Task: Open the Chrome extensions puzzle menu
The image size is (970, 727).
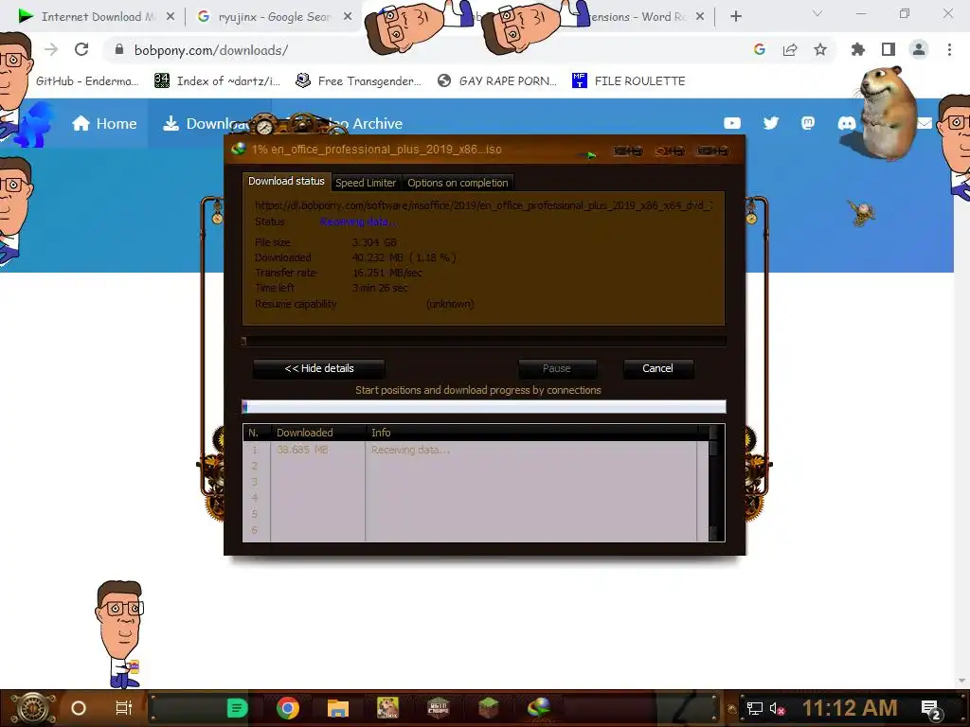Action: (857, 50)
